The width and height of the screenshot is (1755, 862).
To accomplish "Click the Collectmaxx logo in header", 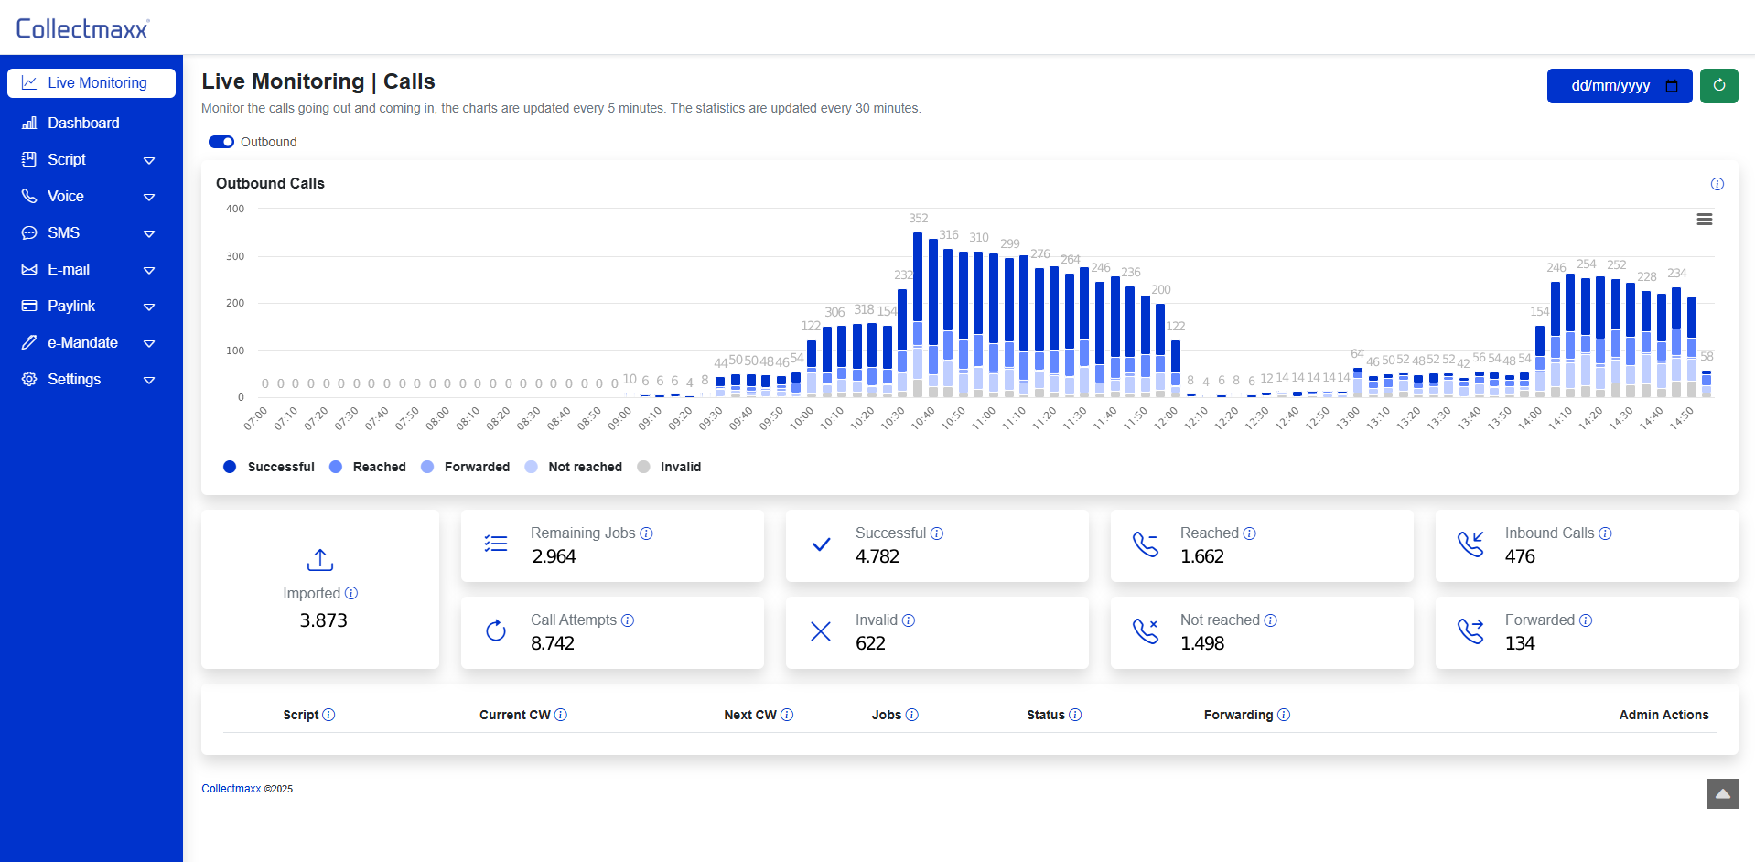I will coord(82,28).
